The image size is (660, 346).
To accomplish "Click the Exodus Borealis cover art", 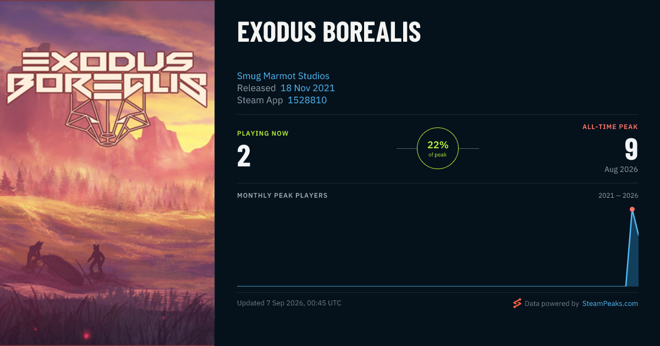I will tap(107, 173).
